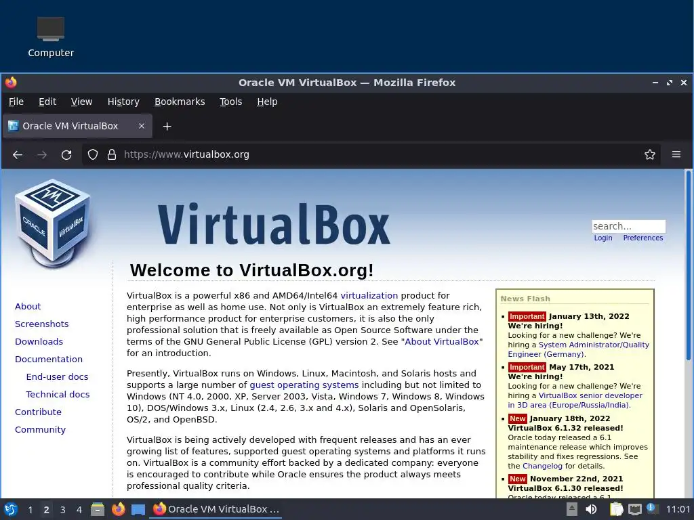Open the View menu
694x520 pixels.
click(x=81, y=102)
